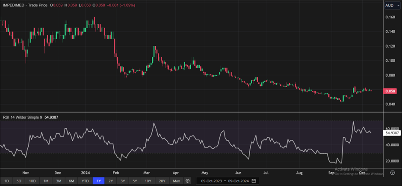Switch chart to 2Y range

pyautogui.click(x=111, y=181)
